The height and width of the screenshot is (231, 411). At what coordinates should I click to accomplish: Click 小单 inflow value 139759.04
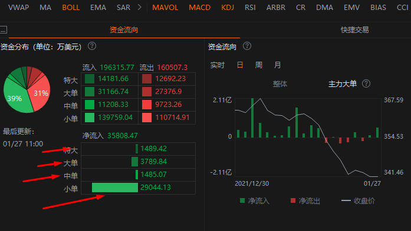pyautogui.click(x=116, y=118)
